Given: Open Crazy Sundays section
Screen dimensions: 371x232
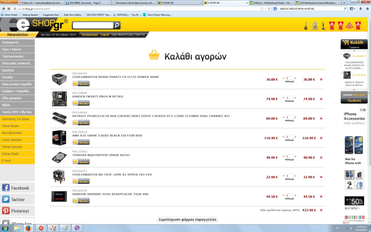Looking at the screenshot, I should 17,140.
